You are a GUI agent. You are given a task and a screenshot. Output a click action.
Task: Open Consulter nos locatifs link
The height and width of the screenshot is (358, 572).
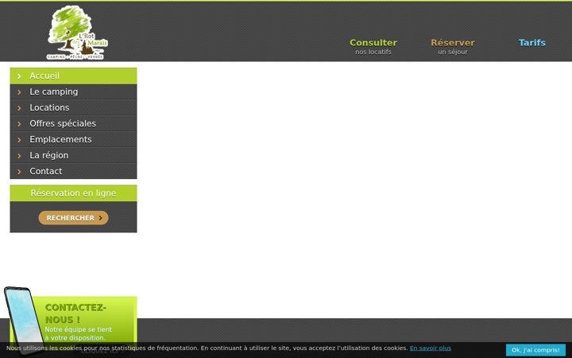tap(373, 47)
